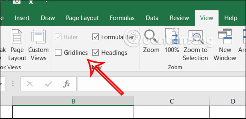Image resolution: width=246 pixels, height=119 pixels.
Task: Click inside the formula bar input
Action: coord(162,84)
